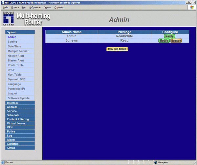The image size is (197, 165).
Task: Click Modify button for admin user
Action: point(169,36)
